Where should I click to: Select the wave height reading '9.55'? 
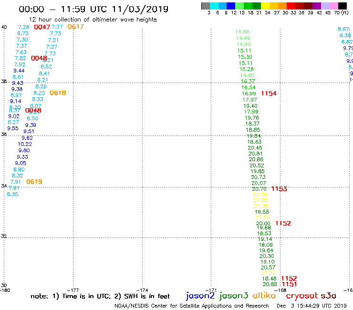pos(12,128)
